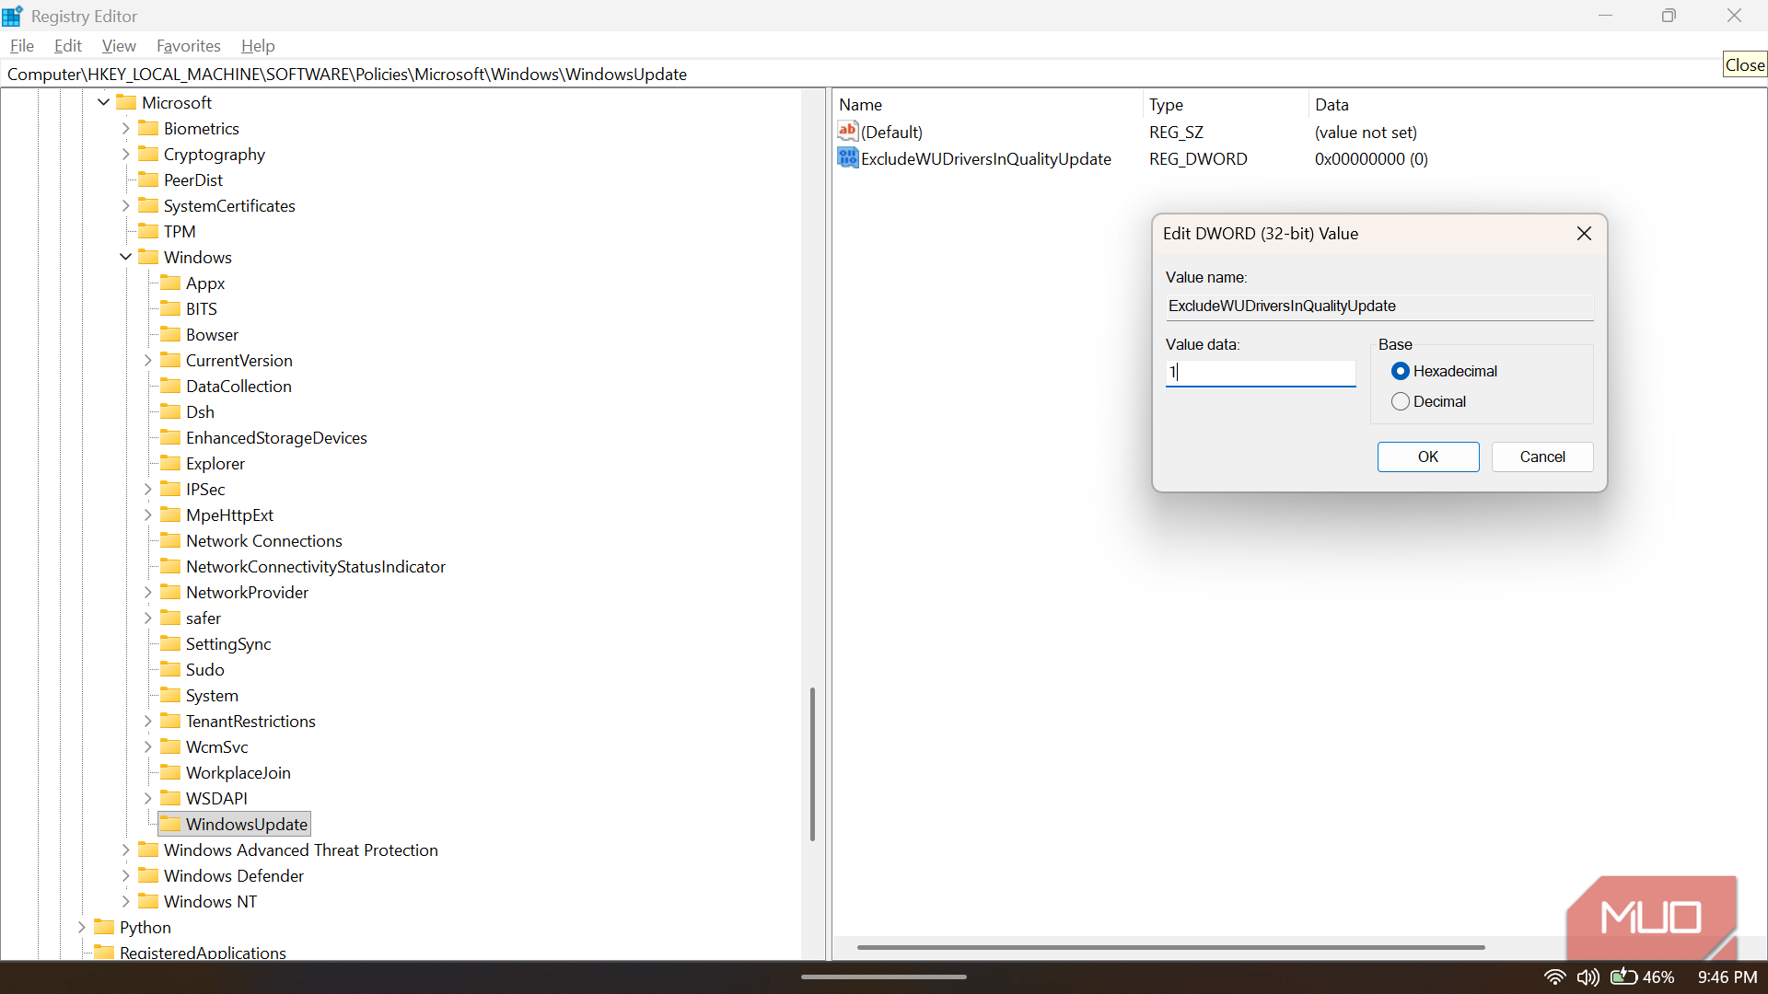Click the Python folder icon
Viewport: 1768px width, 994px height.
(104, 927)
